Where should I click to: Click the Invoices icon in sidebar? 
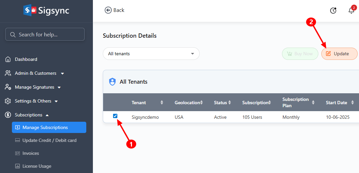[x=18, y=153]
